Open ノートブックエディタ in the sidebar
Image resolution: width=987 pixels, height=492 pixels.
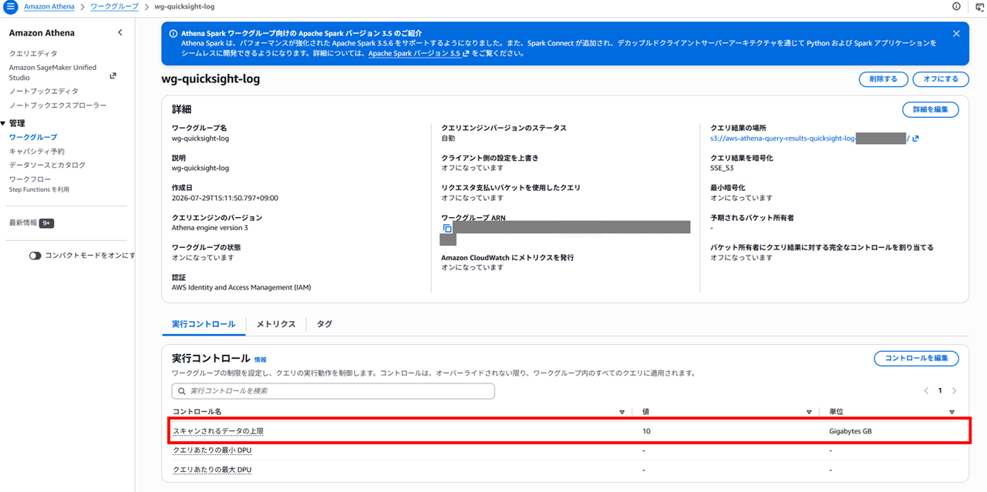[x=44, y=92]
